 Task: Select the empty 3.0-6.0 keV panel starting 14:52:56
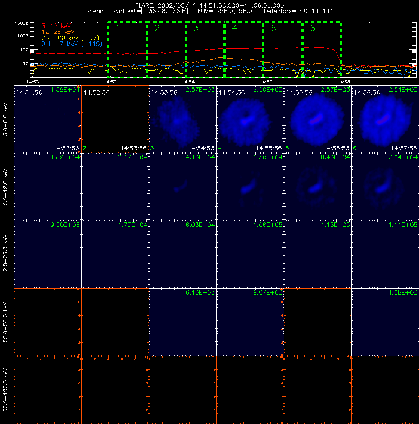[x=115, y=119]
